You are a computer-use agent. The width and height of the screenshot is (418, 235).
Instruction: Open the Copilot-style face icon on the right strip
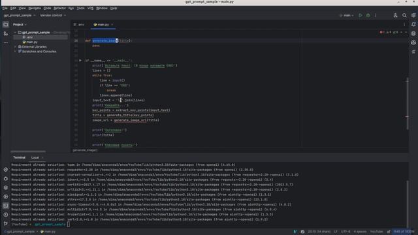coord(413,42)
